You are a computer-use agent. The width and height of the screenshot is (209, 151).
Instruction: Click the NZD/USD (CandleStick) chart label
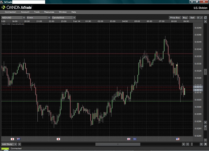13,24
